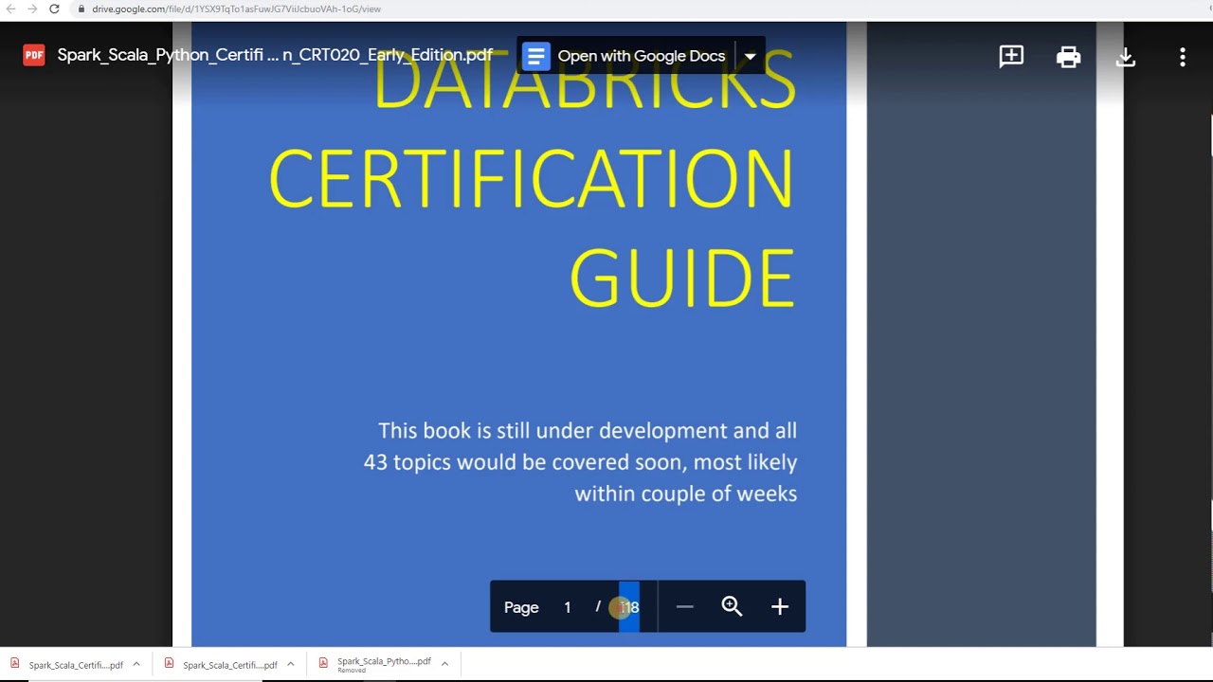Click the red PDF file type icon

click(x=34, y=55)
